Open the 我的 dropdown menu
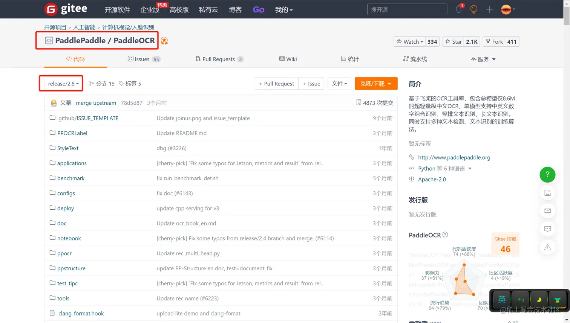Viewport: 570px width, 323px height. 284,10
